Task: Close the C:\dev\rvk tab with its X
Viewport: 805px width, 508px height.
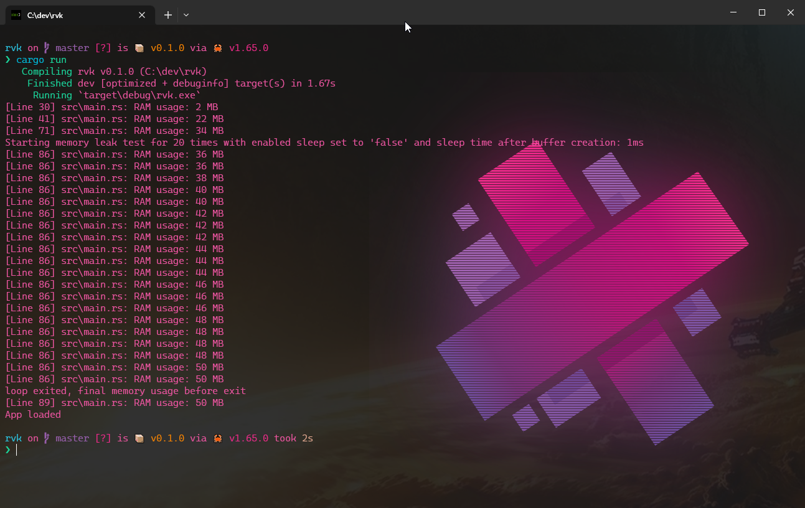Action: click(142, 14)
